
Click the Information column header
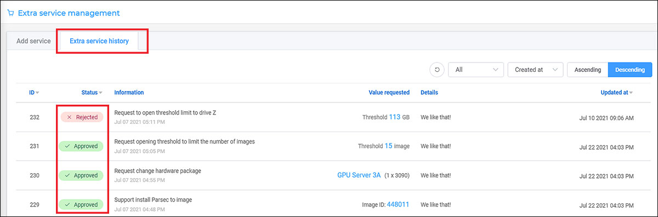pos(129,93)
